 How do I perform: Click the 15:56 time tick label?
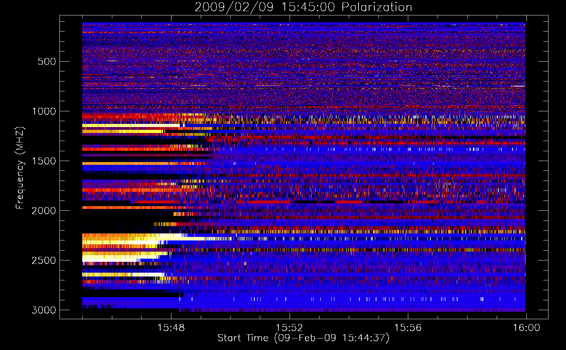point(408,328)
